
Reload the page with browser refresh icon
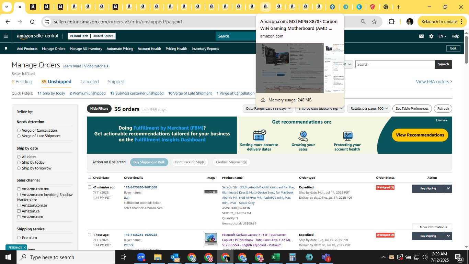[x=32, y=22]
